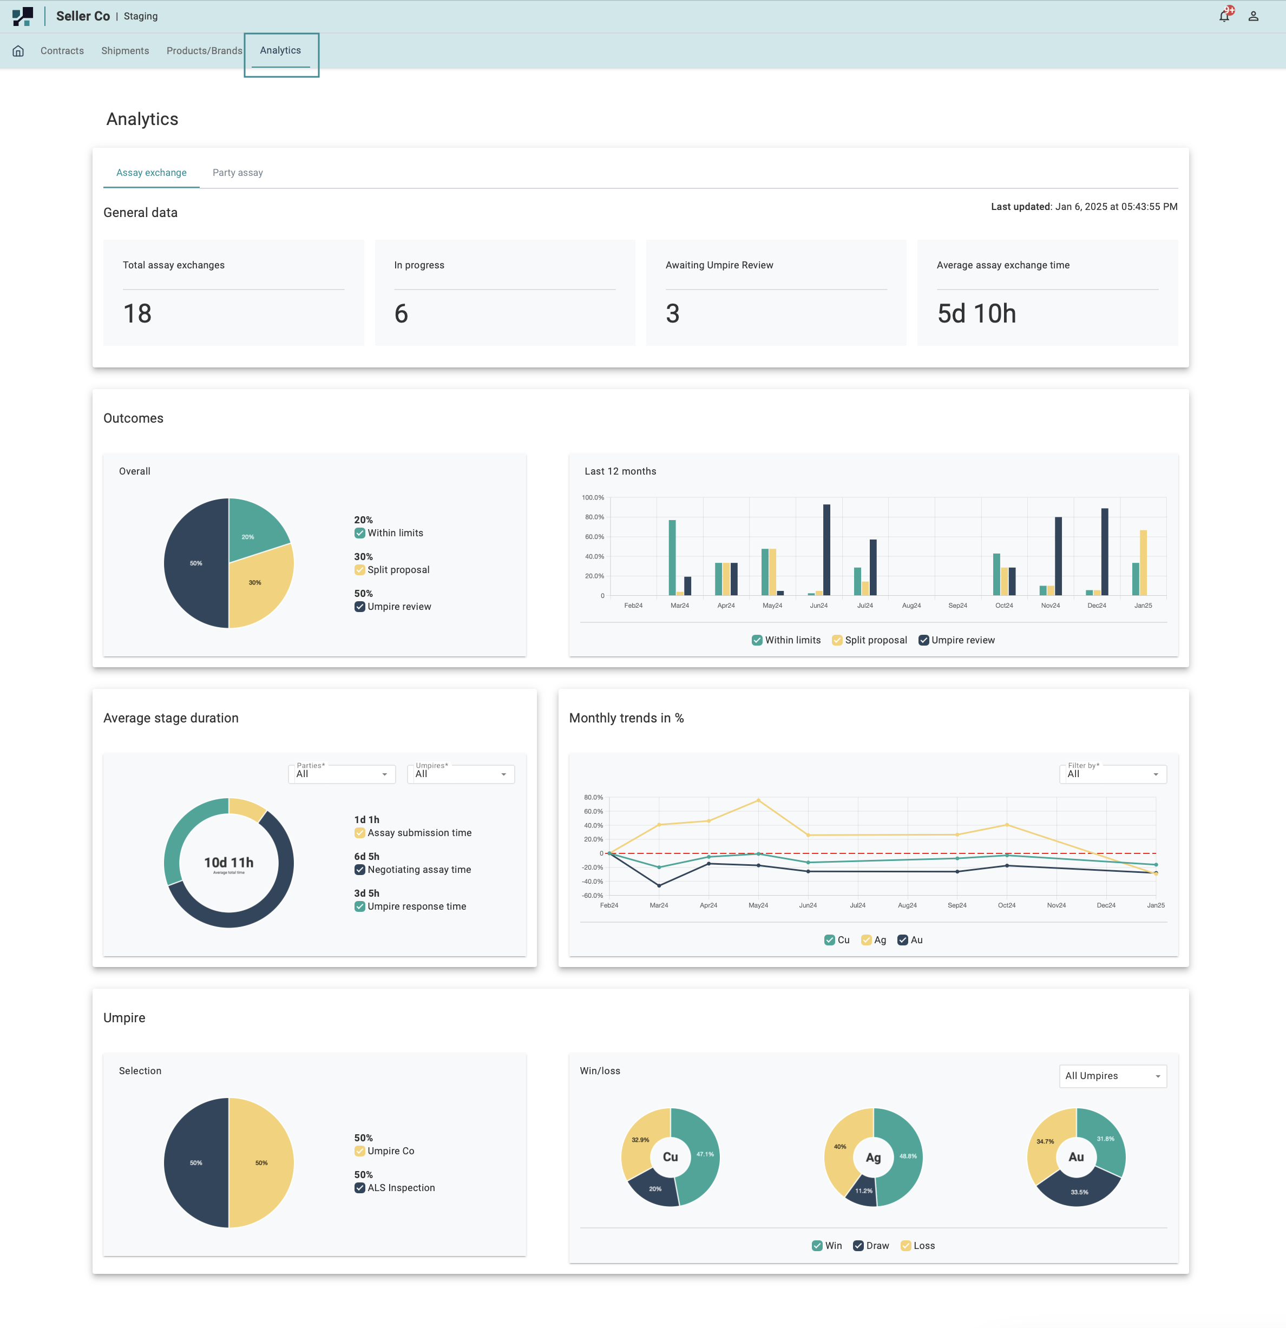Click the Ag donut chart center
This screenshot has height=1328, width=1286.
click(x=872, y=1157)
